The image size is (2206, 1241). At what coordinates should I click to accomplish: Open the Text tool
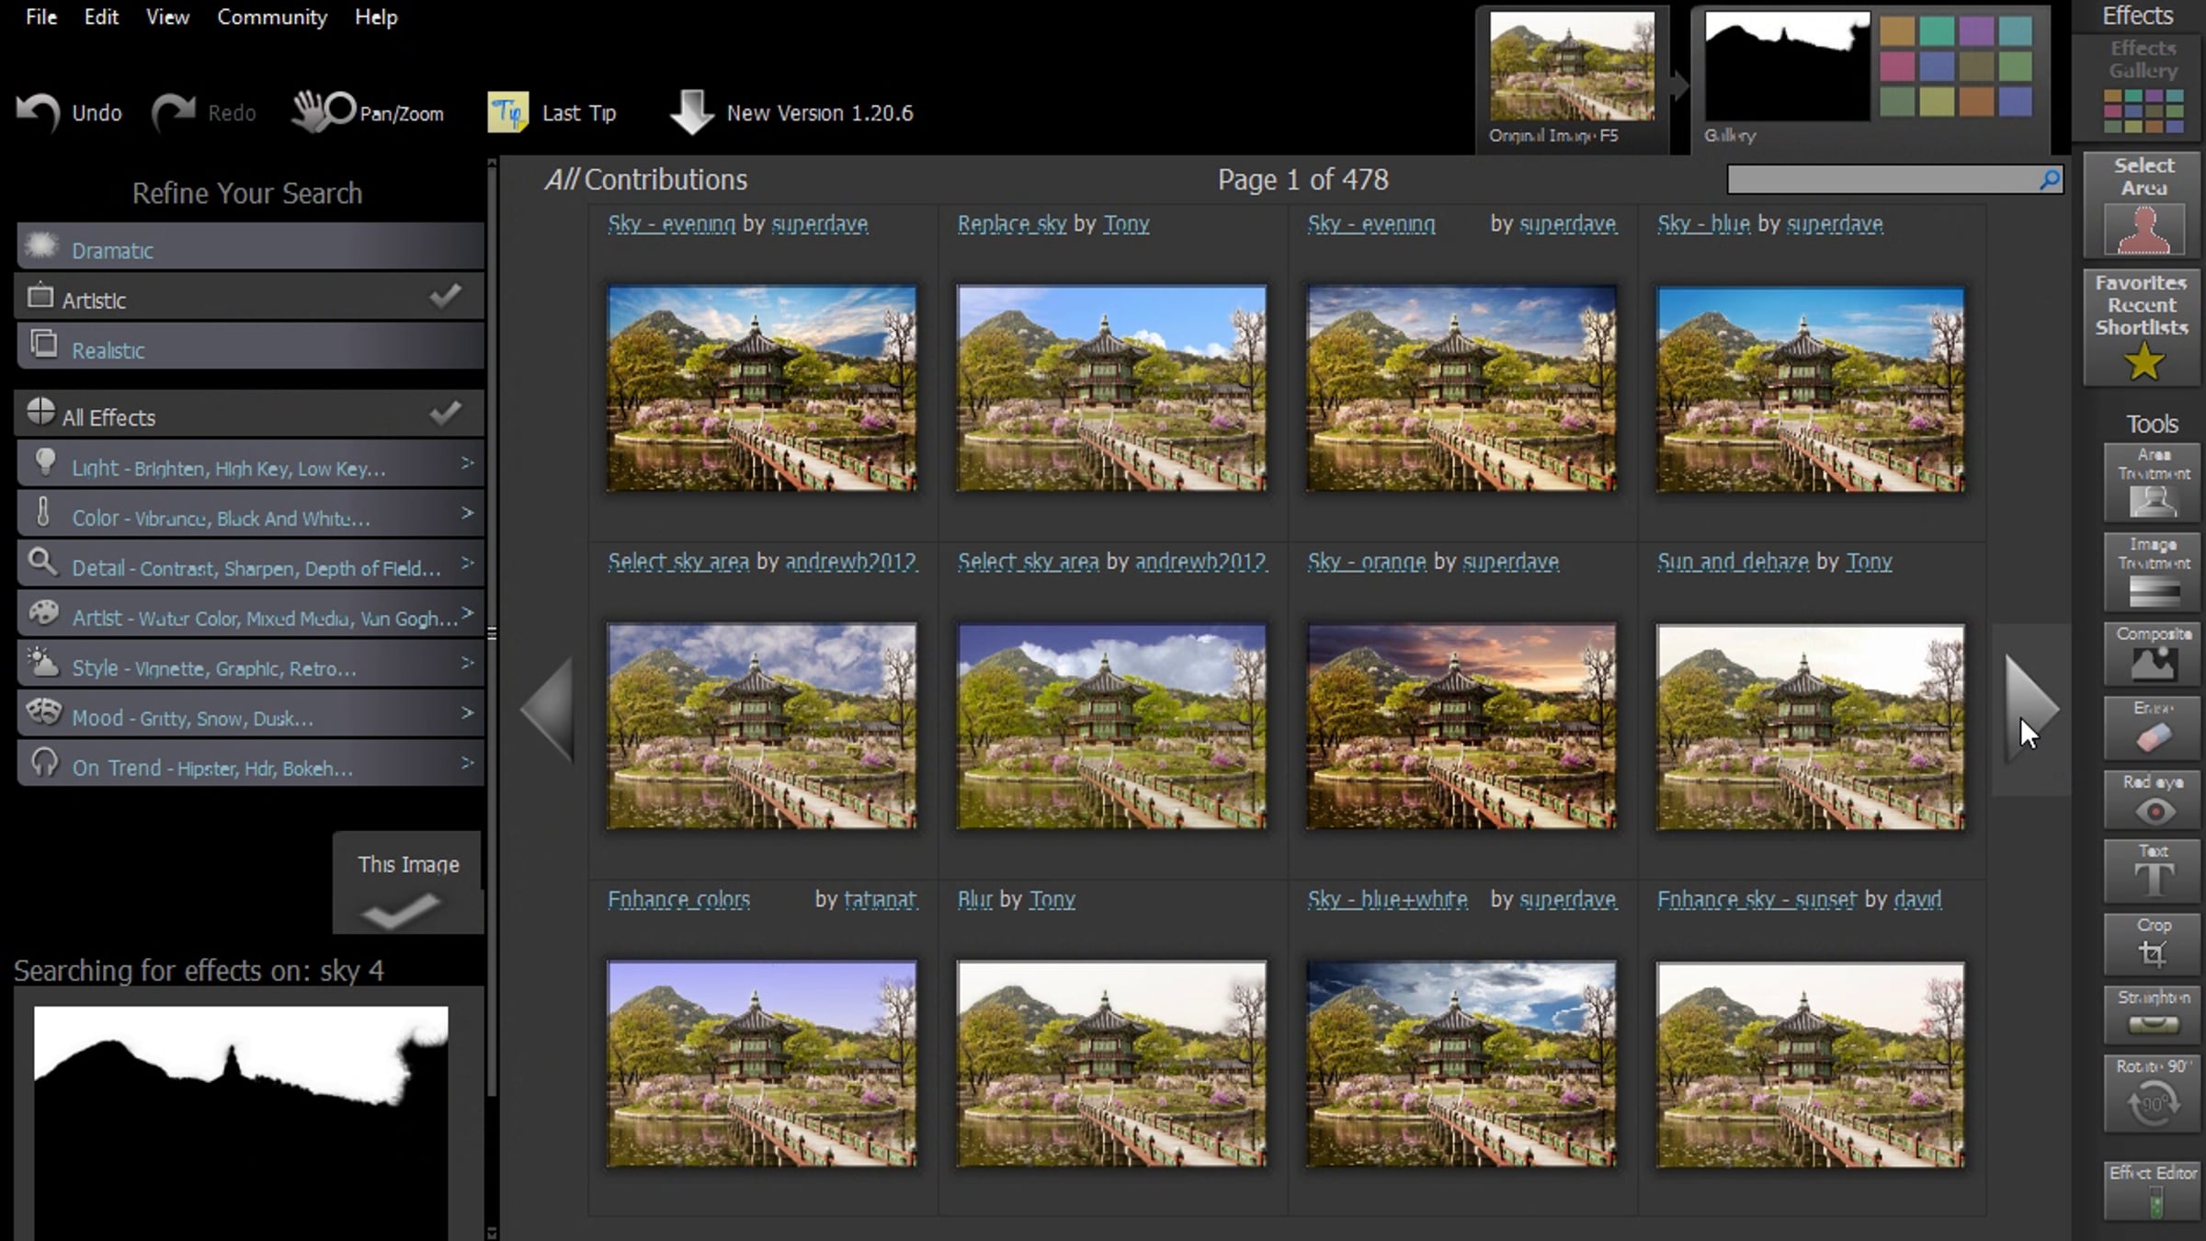click(x=2153, y=871)
